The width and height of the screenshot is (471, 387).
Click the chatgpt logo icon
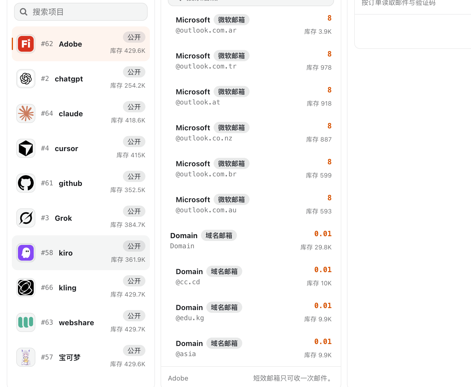coord(26,79)
